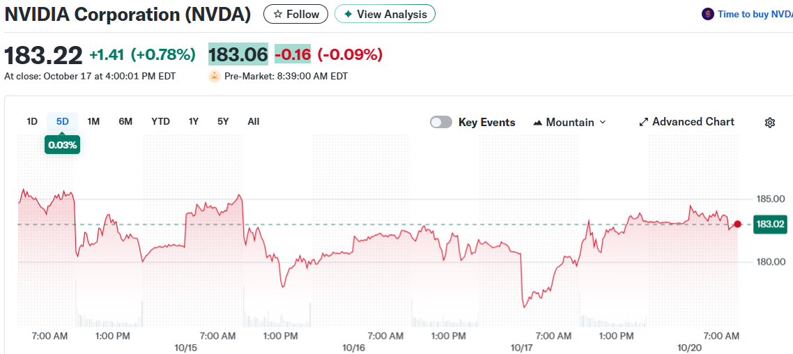Click the sparkle icon in View Analysis
The width and height of the screenshot is (793, 354).
[348, 14]
